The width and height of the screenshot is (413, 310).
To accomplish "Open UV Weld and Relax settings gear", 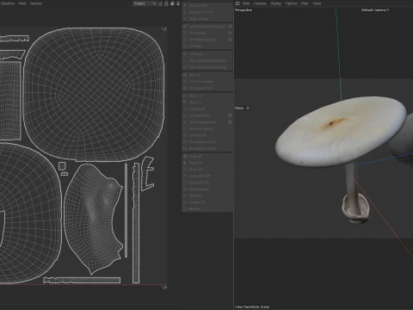I will pyautogui.click(x=230, y=40).
